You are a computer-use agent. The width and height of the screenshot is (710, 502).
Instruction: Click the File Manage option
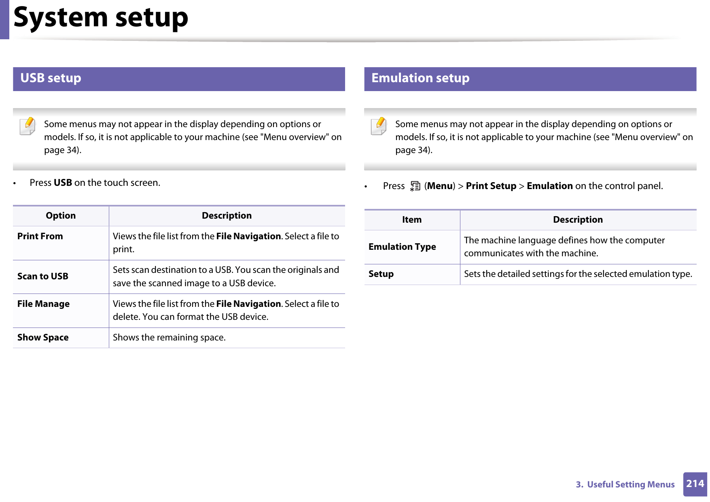click(x=43, y=304)
